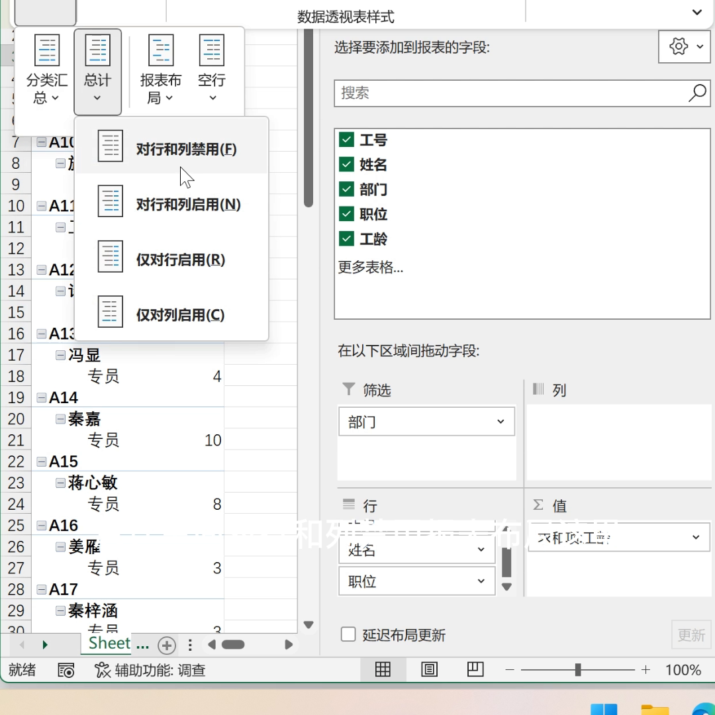Collapse the 秦嘉 row group
Viewport: 715px width, 715px height.
click(61, 418)
